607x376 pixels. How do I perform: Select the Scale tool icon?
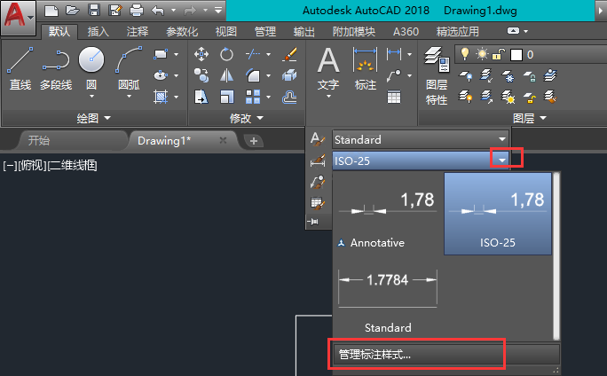click(226, 97)
